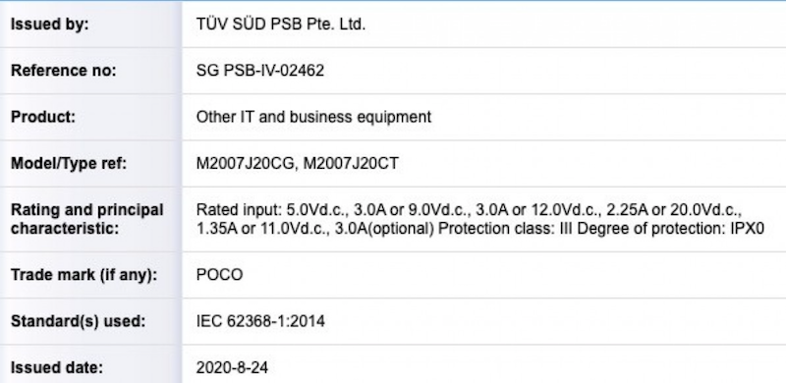Image resolution: width=786 pixels, height=383 pixels.
Task: Click the 'Reference no:' label
Action: pyautogui.click(x=63, y=70)
